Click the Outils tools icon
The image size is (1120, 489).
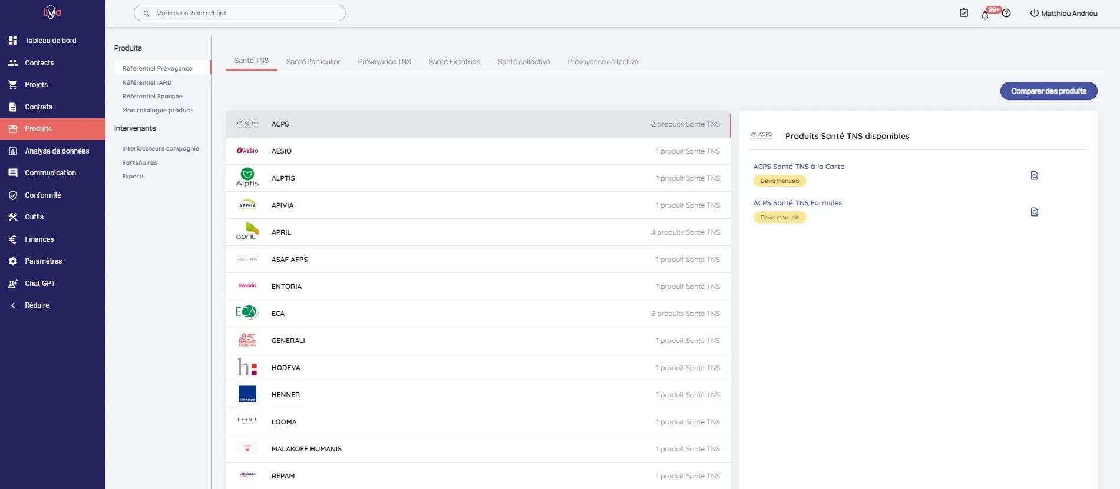[x=13, y=217]
